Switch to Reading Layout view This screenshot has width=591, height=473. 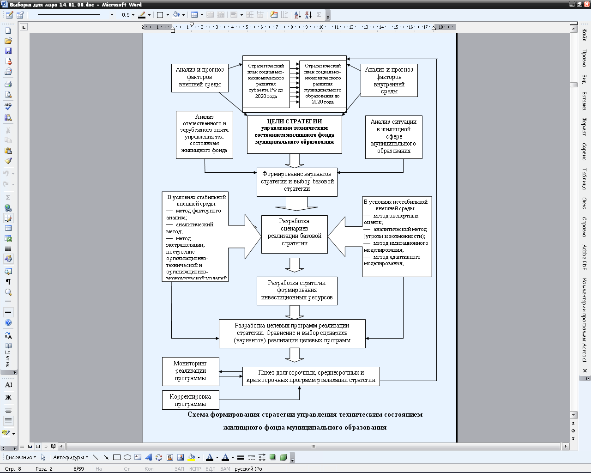point(54,446)
